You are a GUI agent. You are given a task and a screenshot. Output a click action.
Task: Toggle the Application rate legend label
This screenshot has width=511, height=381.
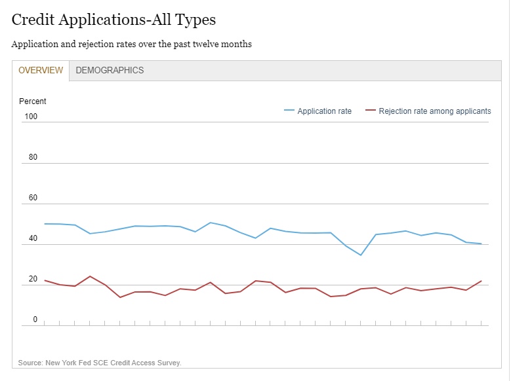tap(324, 111)
